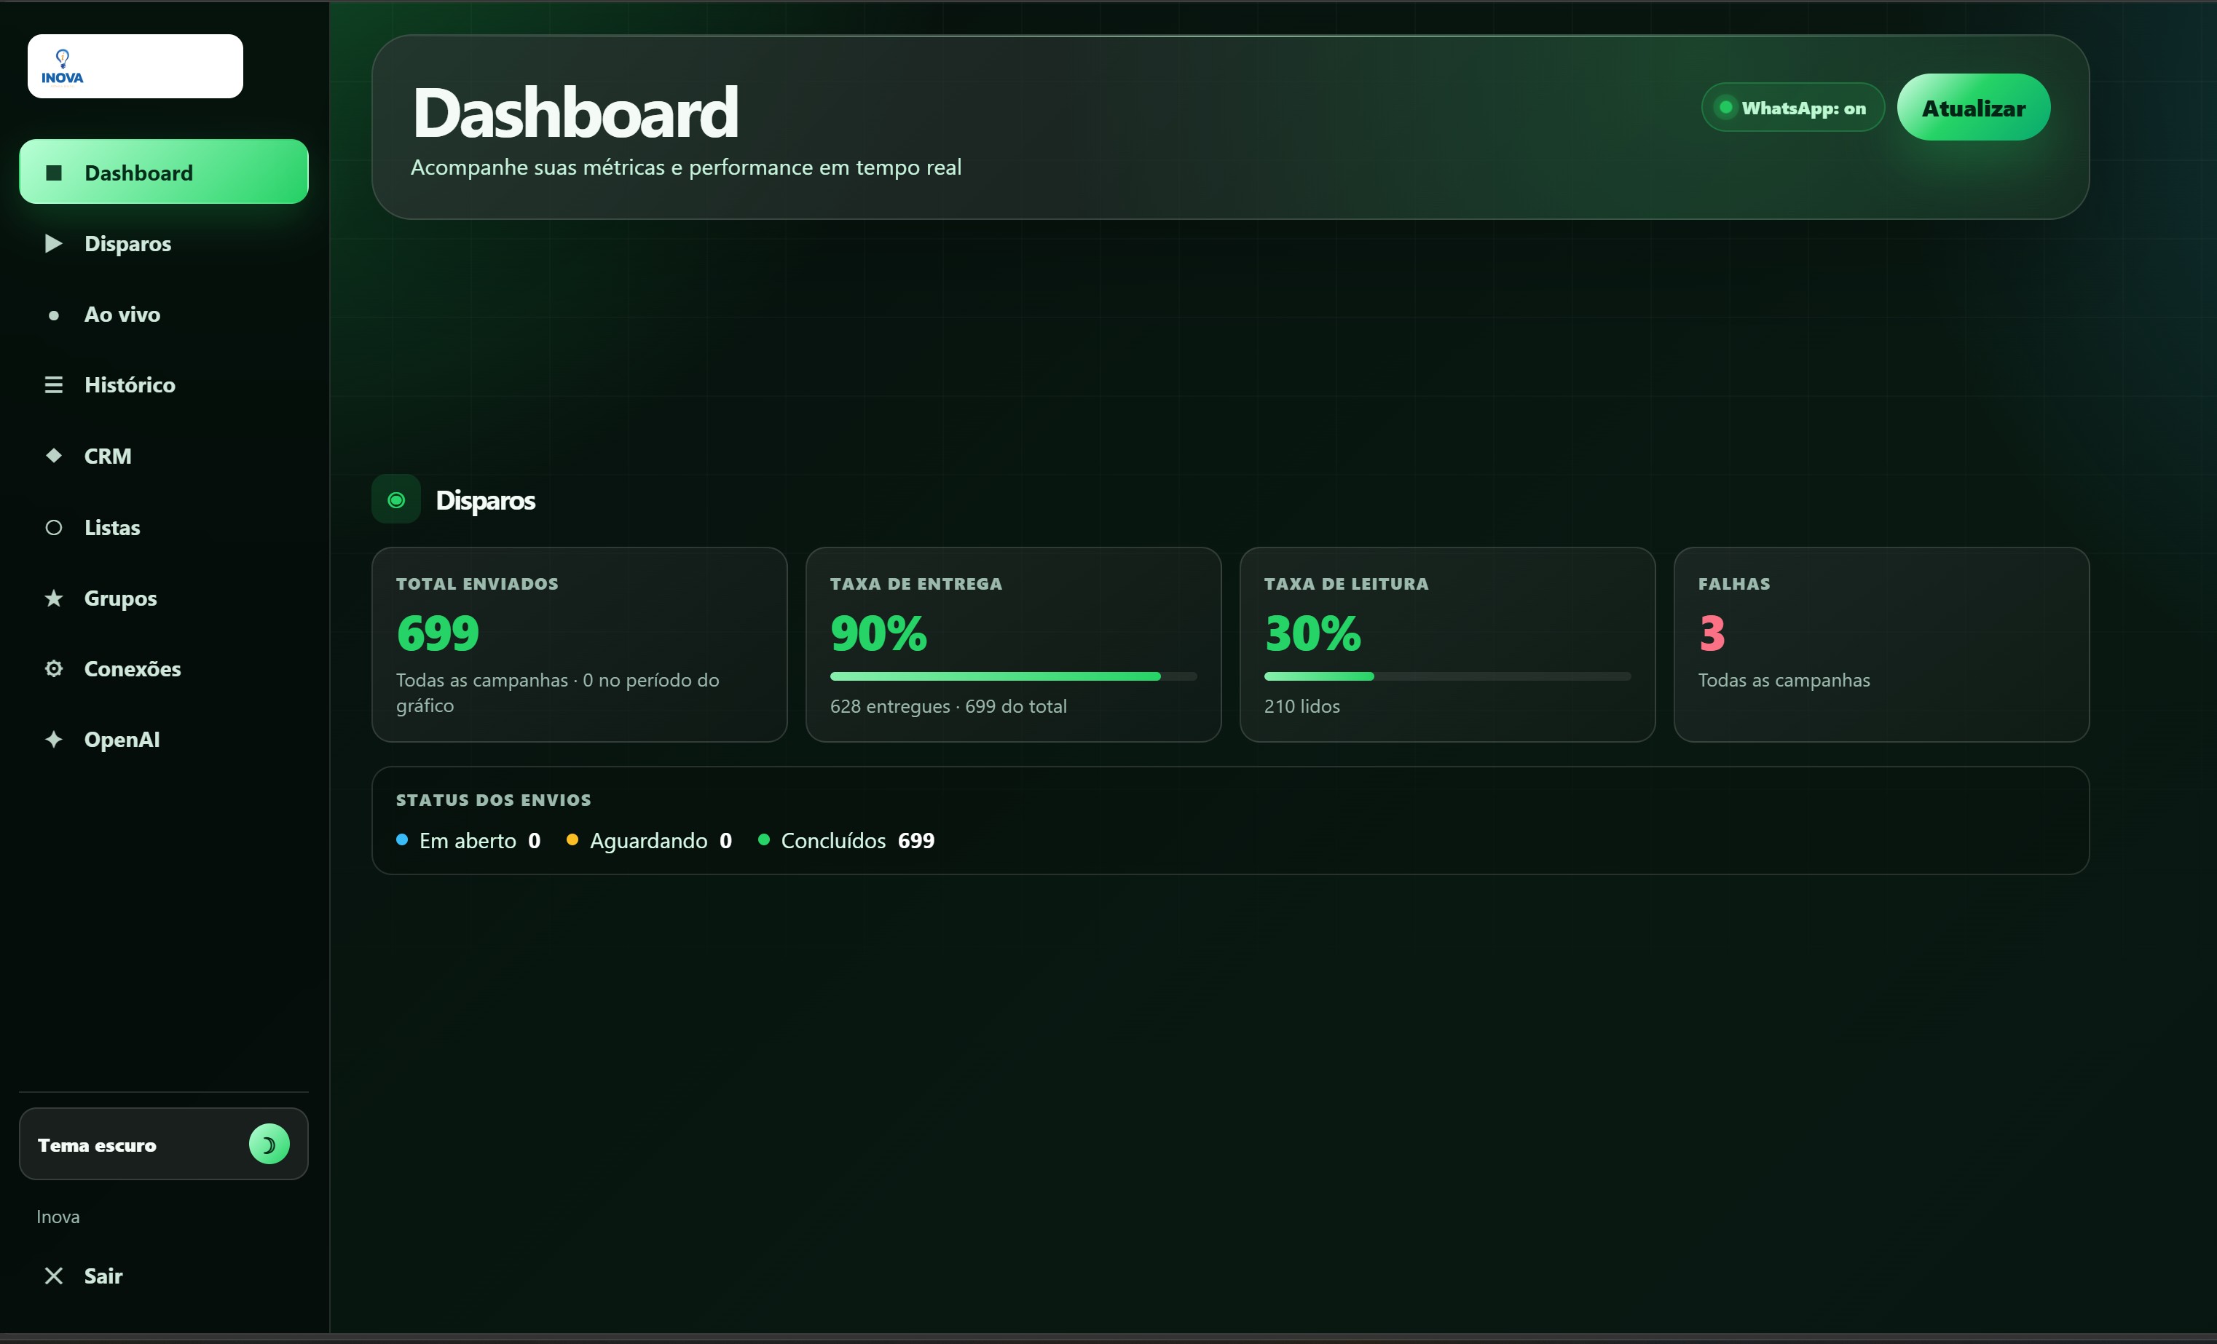The width and height of the screenshot is (2217, 1344).
Task: Click the square Dashboard icon
Action: point(54,173)
